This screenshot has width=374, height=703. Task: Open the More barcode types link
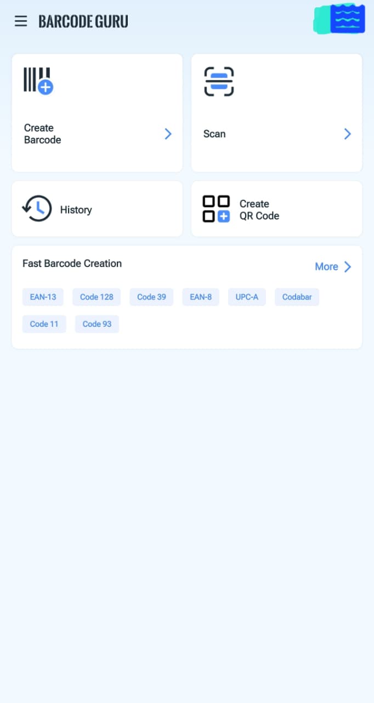click(326, 267)
